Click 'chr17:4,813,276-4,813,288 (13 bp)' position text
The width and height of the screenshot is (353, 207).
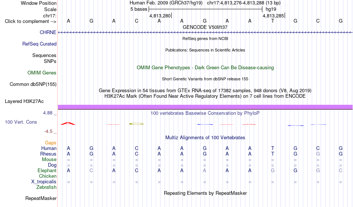tap(244, 3)
